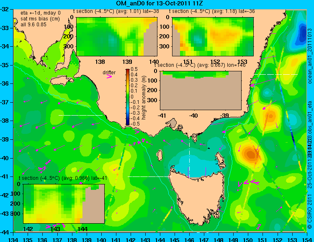
Task: Click the t section title with lat=-38
Action: pyautogui.click(x=116, y=11)
